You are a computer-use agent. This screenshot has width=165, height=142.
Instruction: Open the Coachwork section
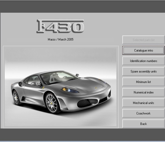coord(143,113)
